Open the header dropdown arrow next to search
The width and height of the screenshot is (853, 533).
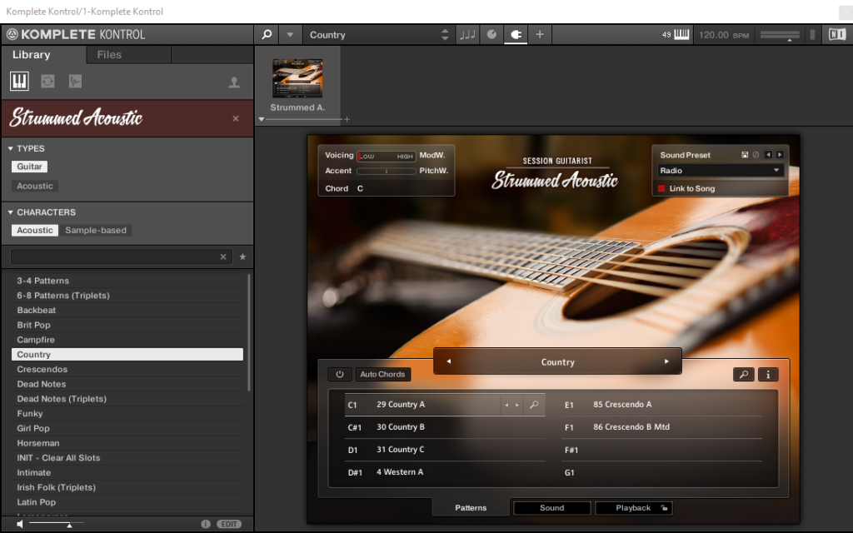[290, 35]
